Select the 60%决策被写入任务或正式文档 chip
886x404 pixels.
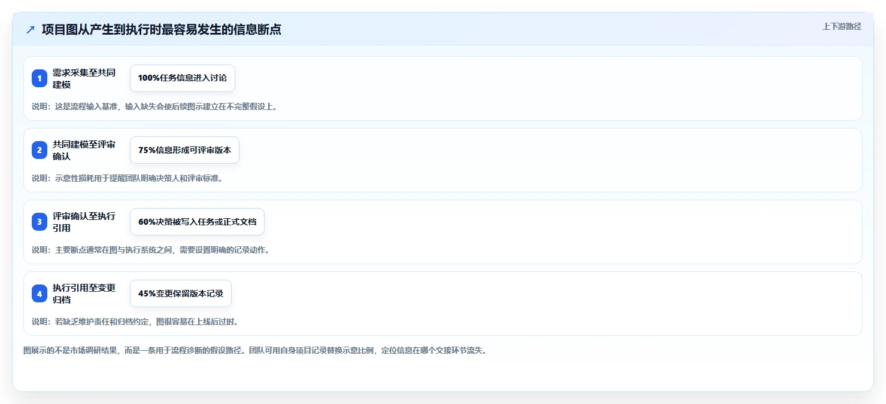coord(197,222)
